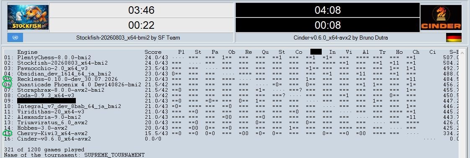The height and width of the screenshot is (158, 470).
Task: Select engine row Pawnocchio-2.0_x64_v3
Action: pyautogui.click(x=231, y=68)
